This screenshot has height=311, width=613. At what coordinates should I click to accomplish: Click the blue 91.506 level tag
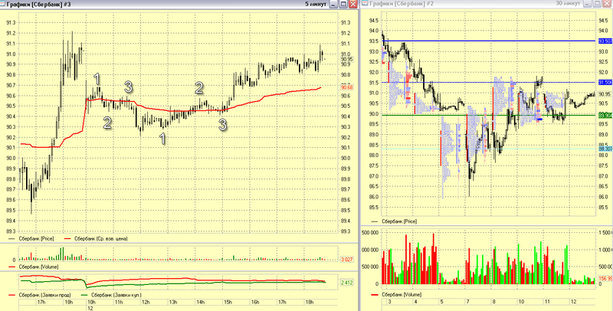coord(605,83)
